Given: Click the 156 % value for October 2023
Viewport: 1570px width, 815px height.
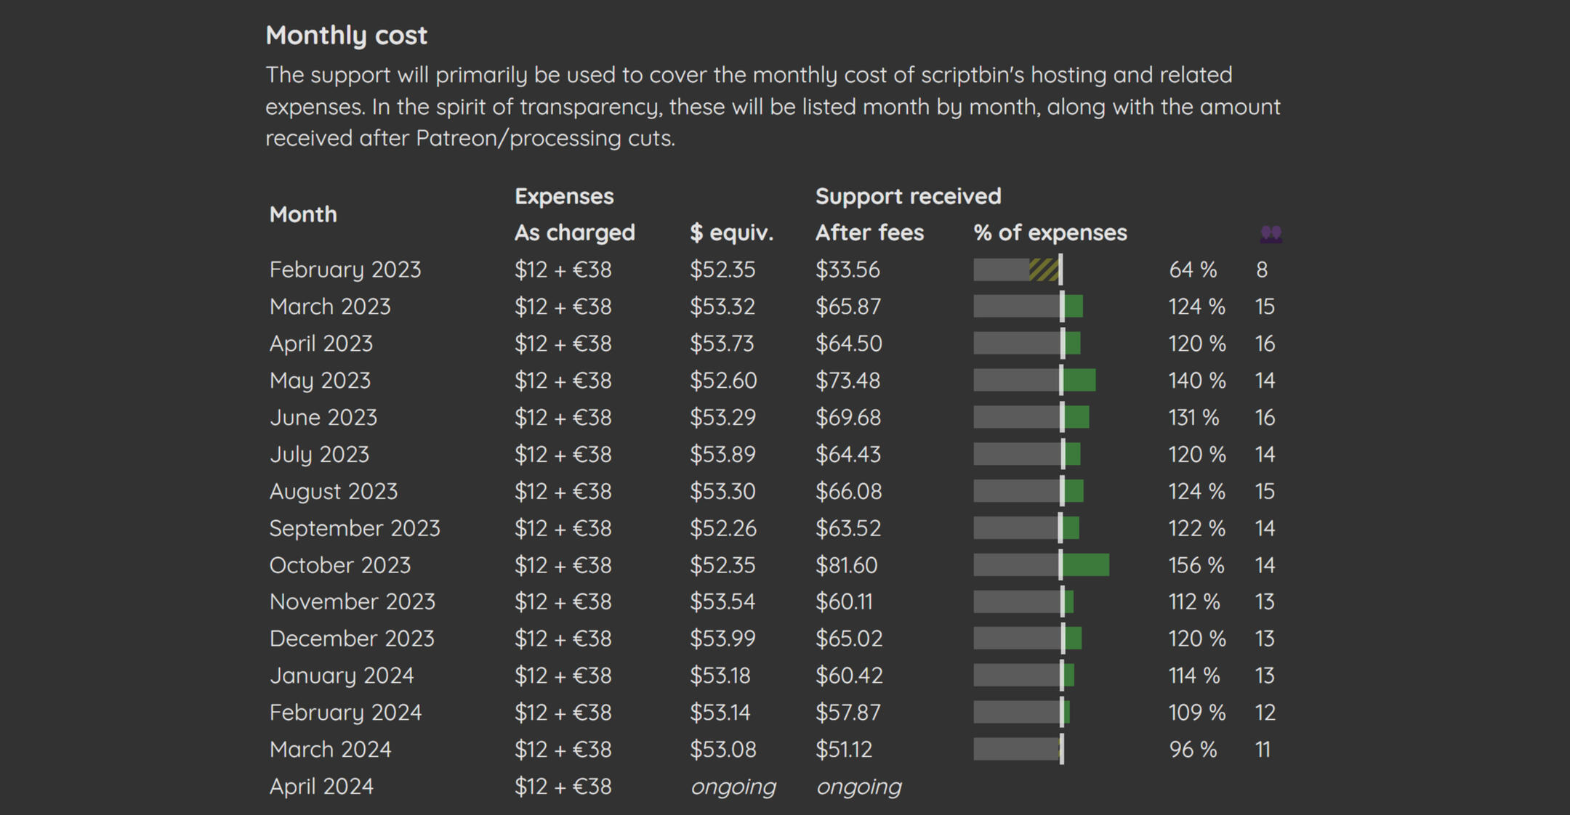Looking at the screenshot, I should pyautogui.click(x=1196, y=565).
